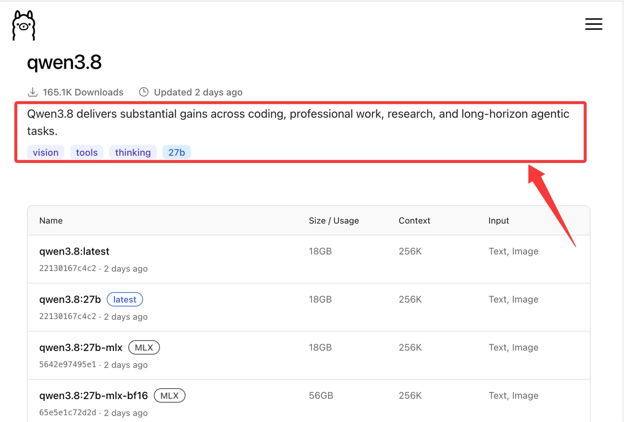Image resolution: width=624 pixels, height=422 pixels.
Task: Click the hash 5642e97495e1 under qwen3.8:27b-mlx
Action: [x=68, y=365]
